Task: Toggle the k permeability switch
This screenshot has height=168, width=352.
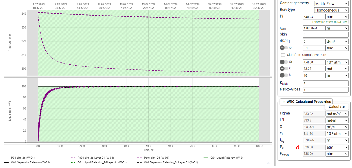Action: [x=284, y=69]
